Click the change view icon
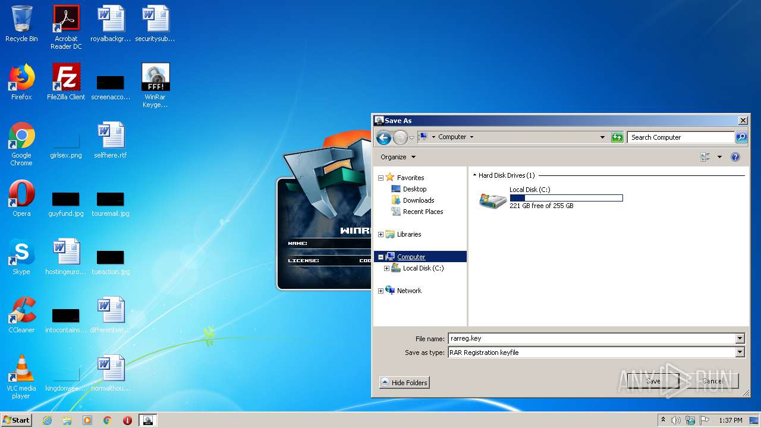Viewport: 761px width, 428px height. click(x=705, y=157)
